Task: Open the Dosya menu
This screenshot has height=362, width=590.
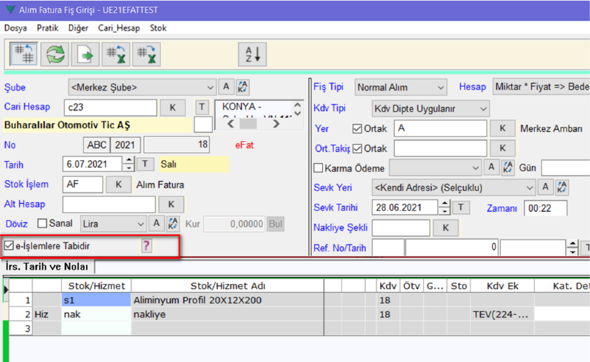Action: 16,28
